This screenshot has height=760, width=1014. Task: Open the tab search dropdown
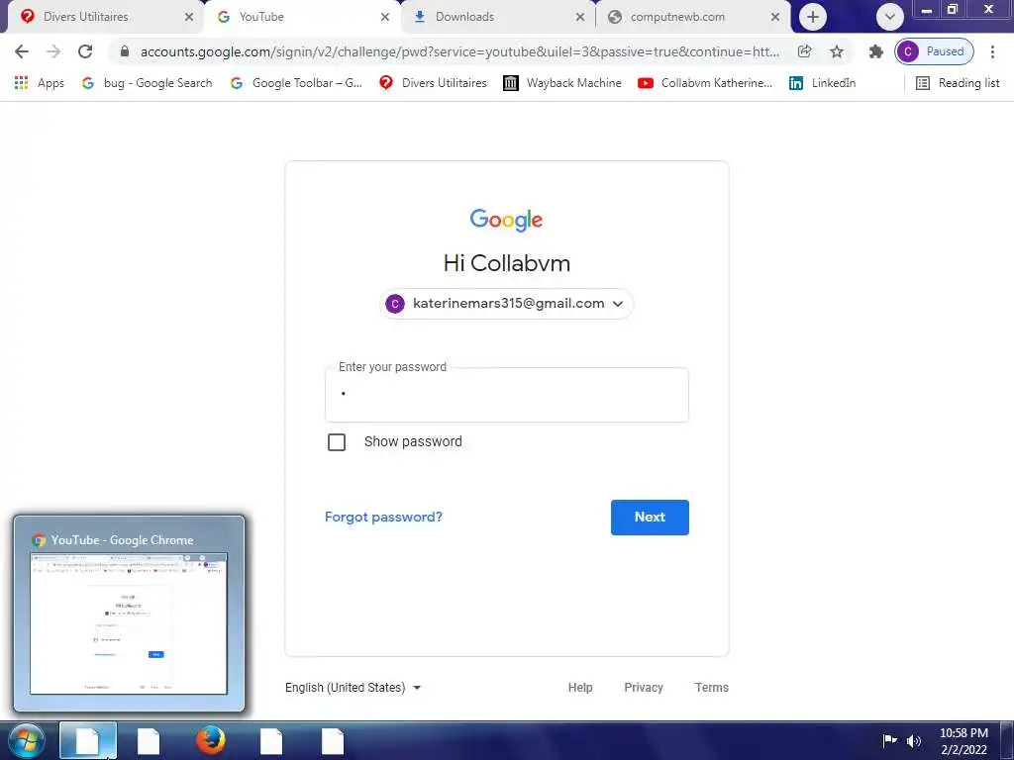(890, 17)
